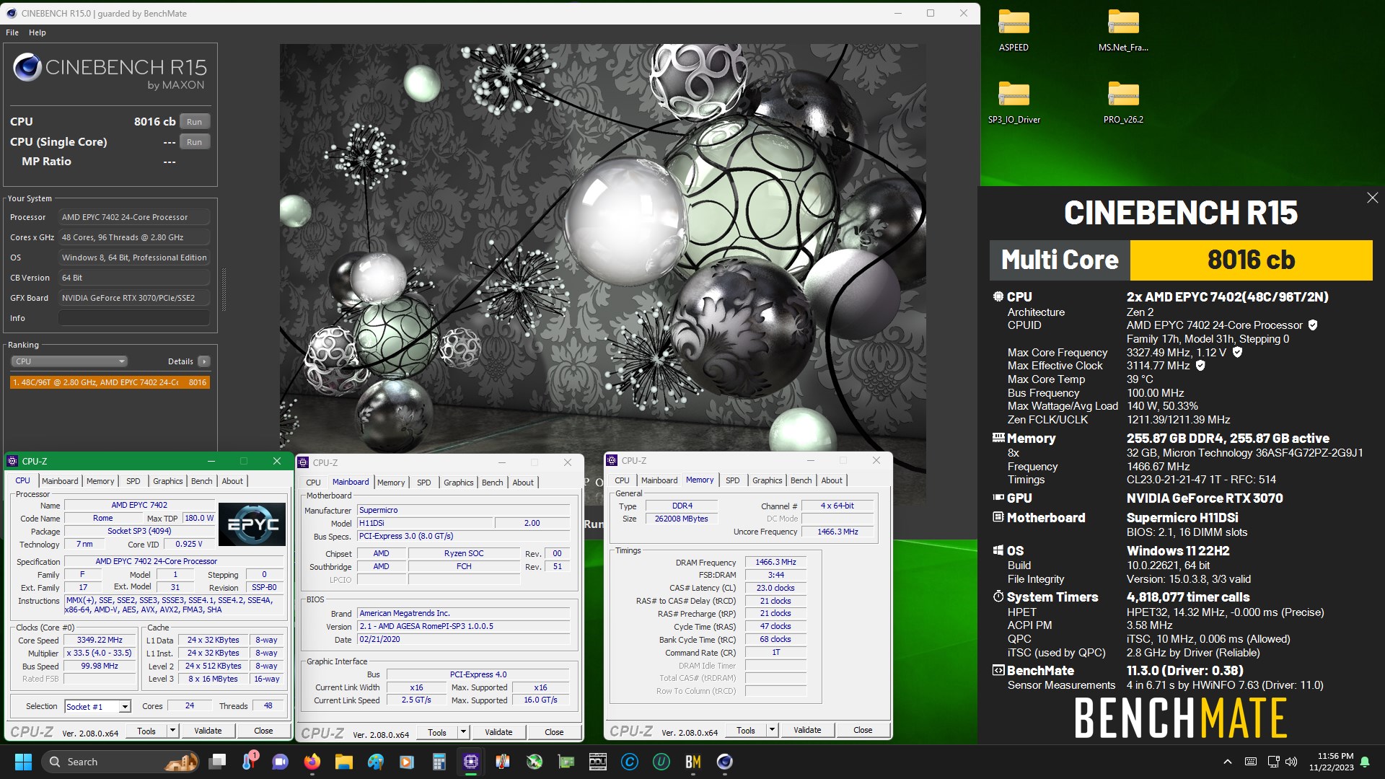Screen dimensions: 1385x779
Task: Click Validate in the left CPU-Z window
Action: [x=208, y=731]
